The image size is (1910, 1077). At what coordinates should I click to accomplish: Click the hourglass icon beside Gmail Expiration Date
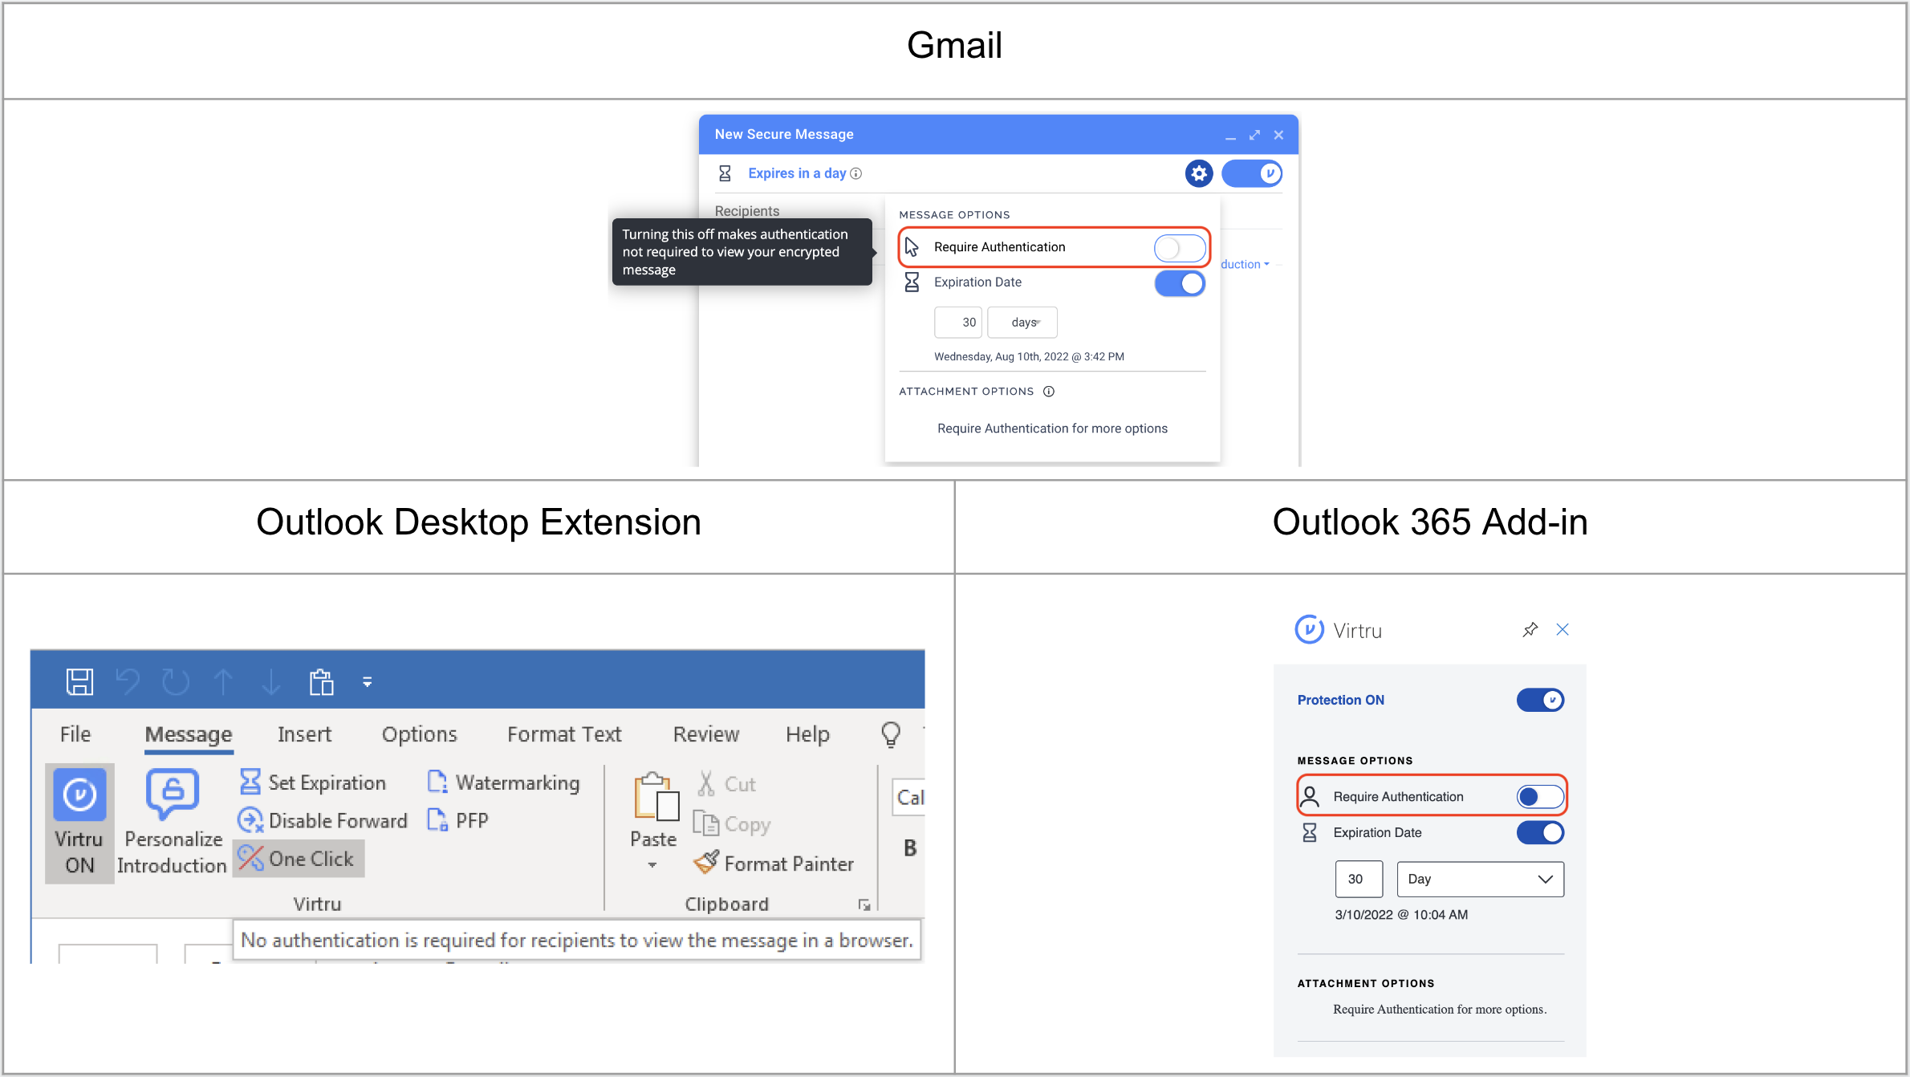coord(912,282)
